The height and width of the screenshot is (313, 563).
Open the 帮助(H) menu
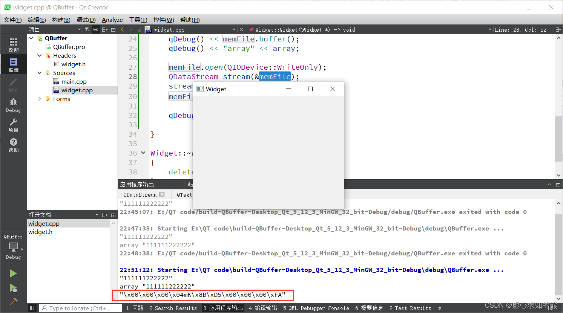[x=190, y=20]
